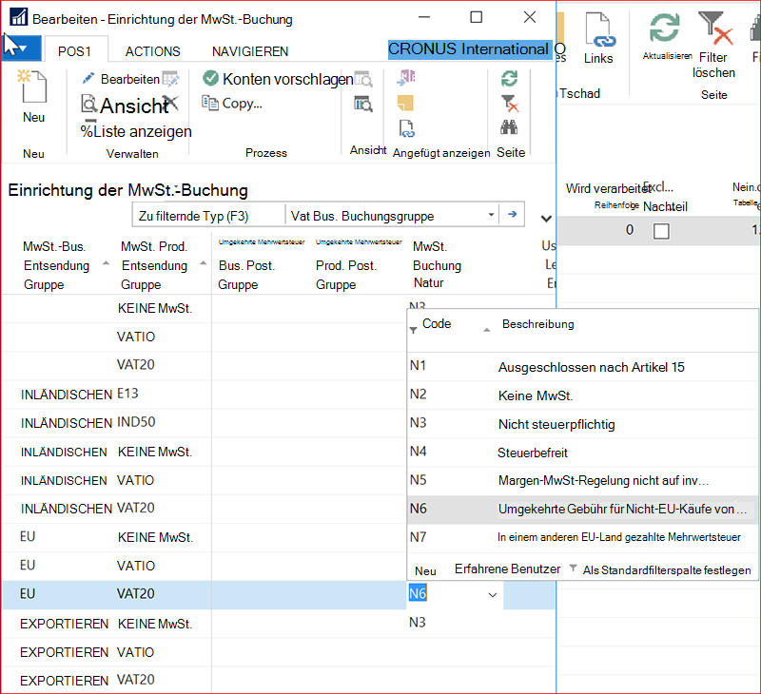
Task: Open the ACTIONS ribbon tab
Action: click(153, 51)
